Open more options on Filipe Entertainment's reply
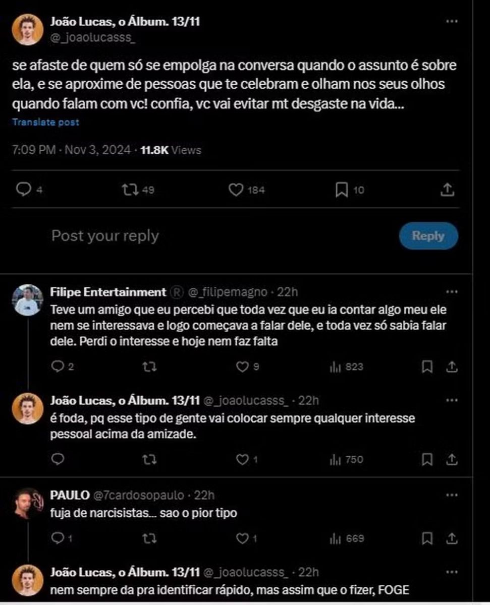The width and height of the screenshot is (490, 605). [x=453, y=292]
